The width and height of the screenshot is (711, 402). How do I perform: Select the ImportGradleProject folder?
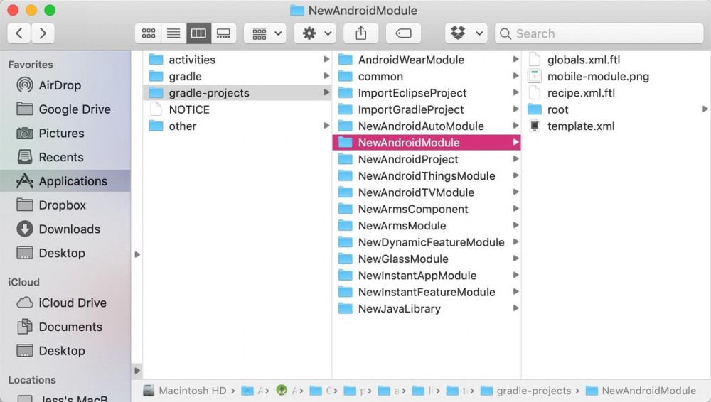[426, 109]
